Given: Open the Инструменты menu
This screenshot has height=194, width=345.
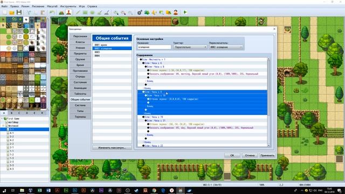Looking at the screenshot, I should point(68,6).
